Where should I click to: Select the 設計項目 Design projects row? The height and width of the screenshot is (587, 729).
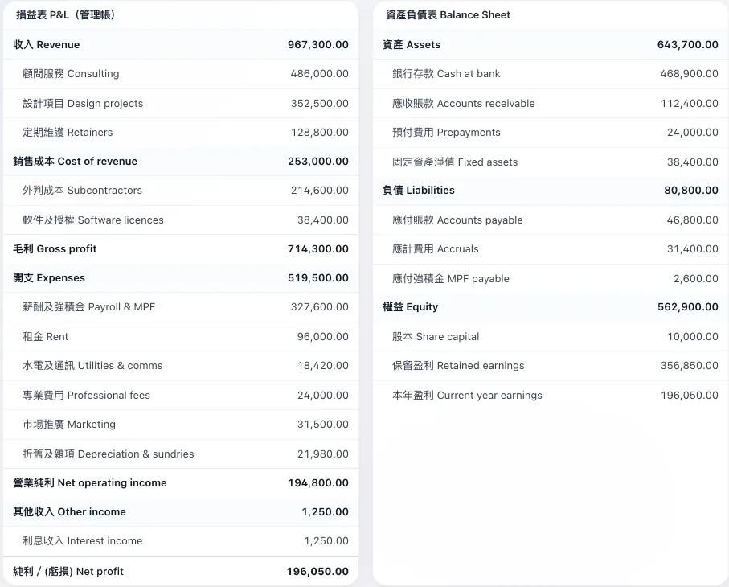181,103
